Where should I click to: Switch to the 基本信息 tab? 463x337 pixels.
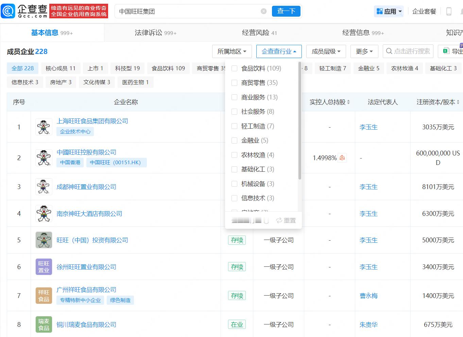(52, 33)
